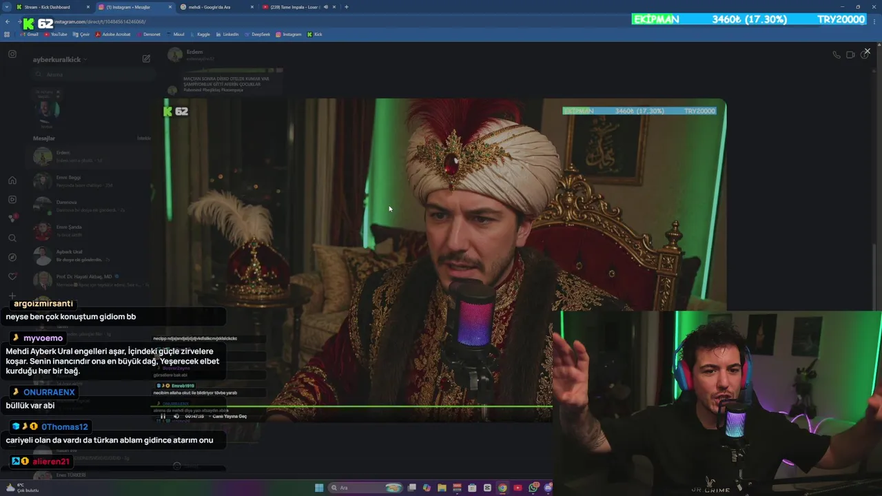Open the Kick bookmark
Viewport: 882px width, 496px height.
(x=315, y=34)
